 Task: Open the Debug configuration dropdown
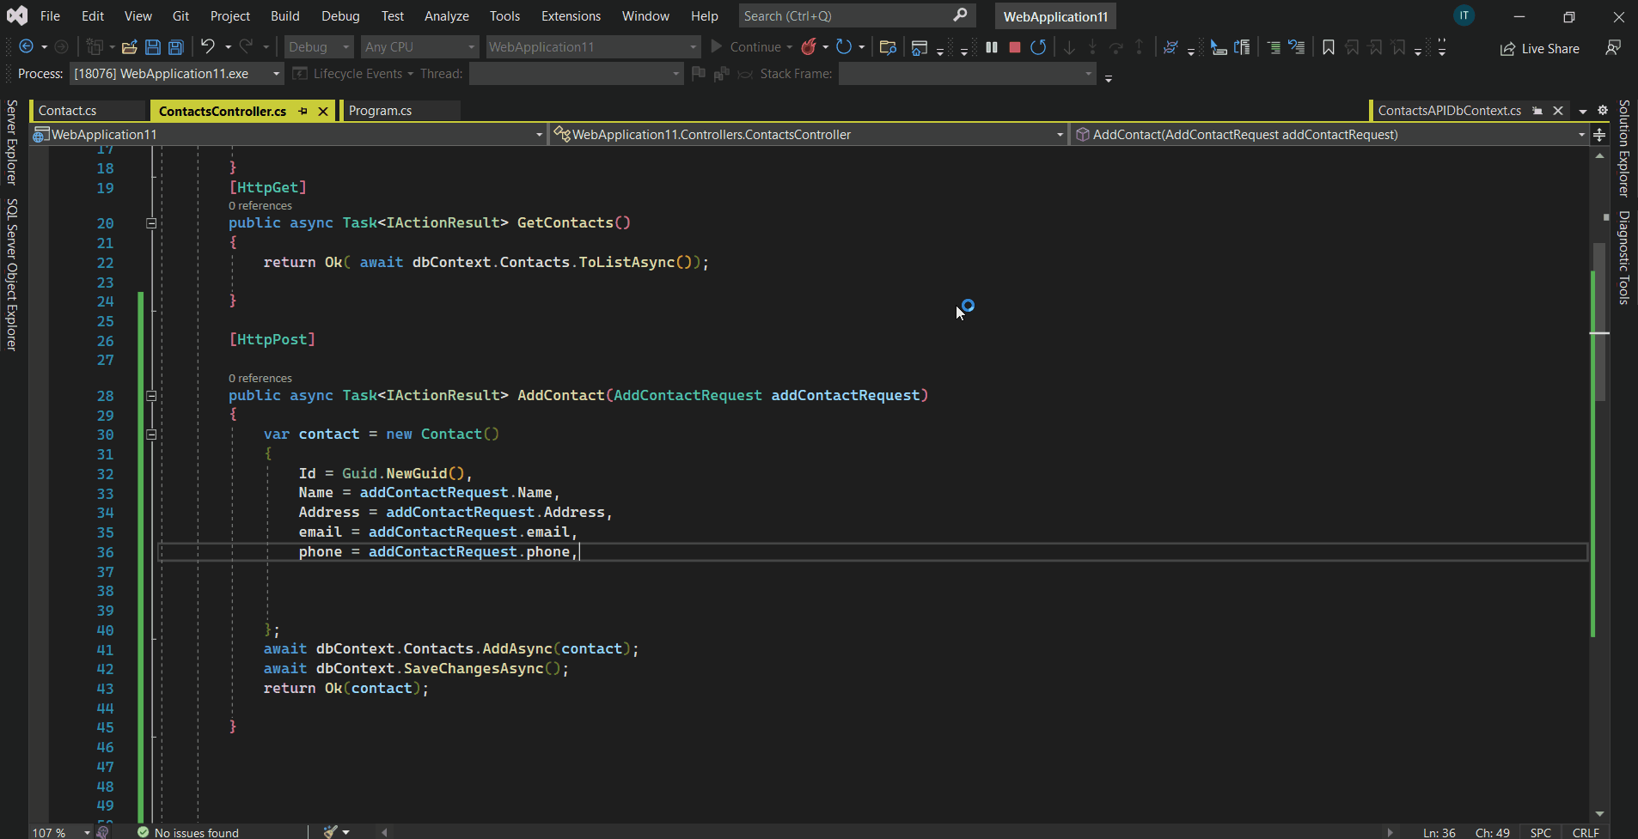pos(318,47)
